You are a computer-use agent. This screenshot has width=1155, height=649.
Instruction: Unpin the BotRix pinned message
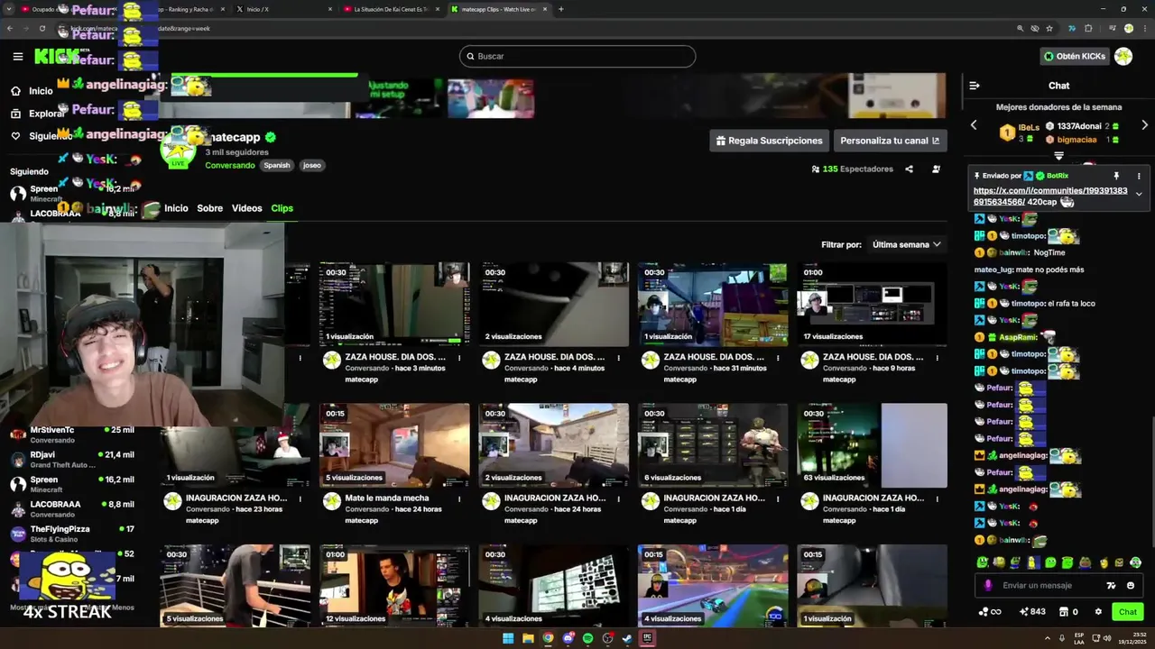coord(1116,176)
